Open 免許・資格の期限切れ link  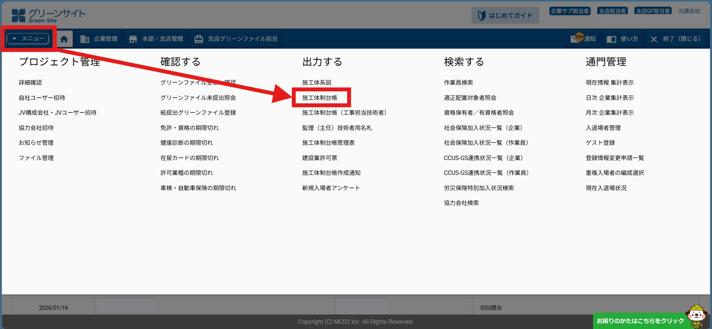189,128
